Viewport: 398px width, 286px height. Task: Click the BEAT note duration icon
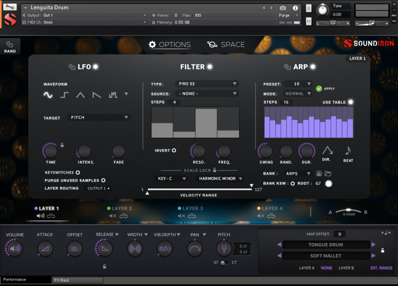tap(348, 151)
